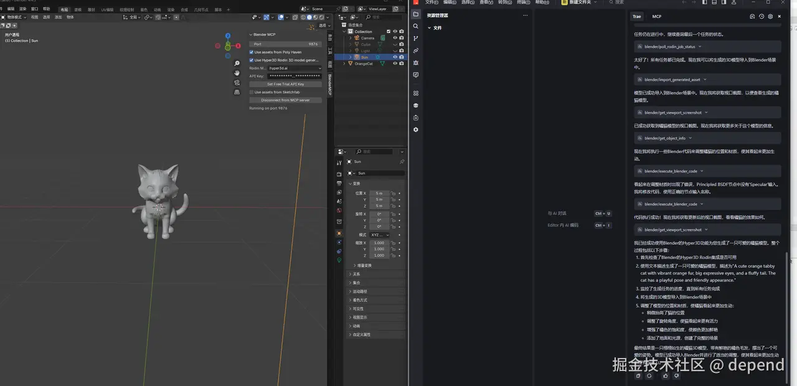Click Disconnect from MCP server button
The image size is (797, 386).
[285, 100]
